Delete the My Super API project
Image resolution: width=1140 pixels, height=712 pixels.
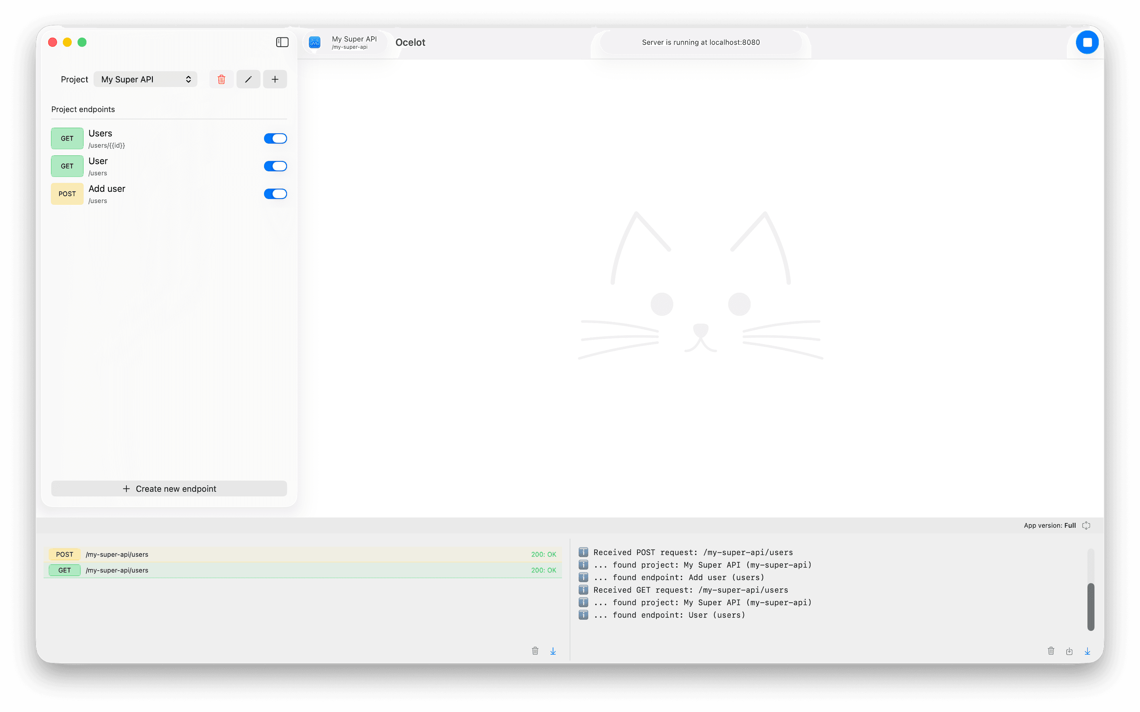click(221, 79)
